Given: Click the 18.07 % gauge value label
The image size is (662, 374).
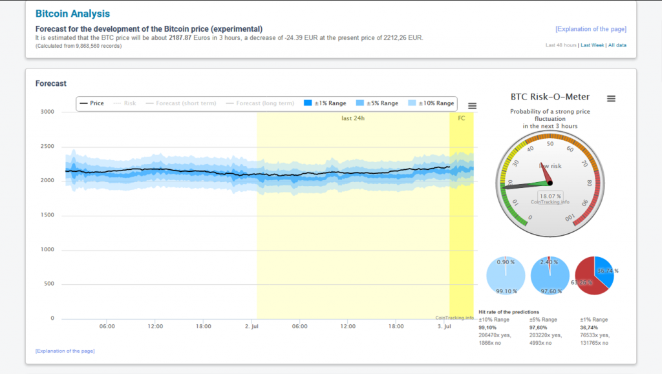Looking at the screenshot, I should [550, 196].
